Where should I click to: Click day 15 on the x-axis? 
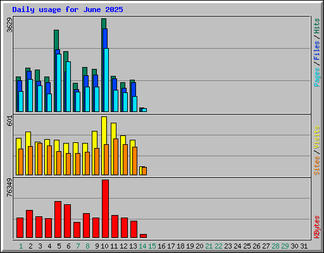[152, 246]
